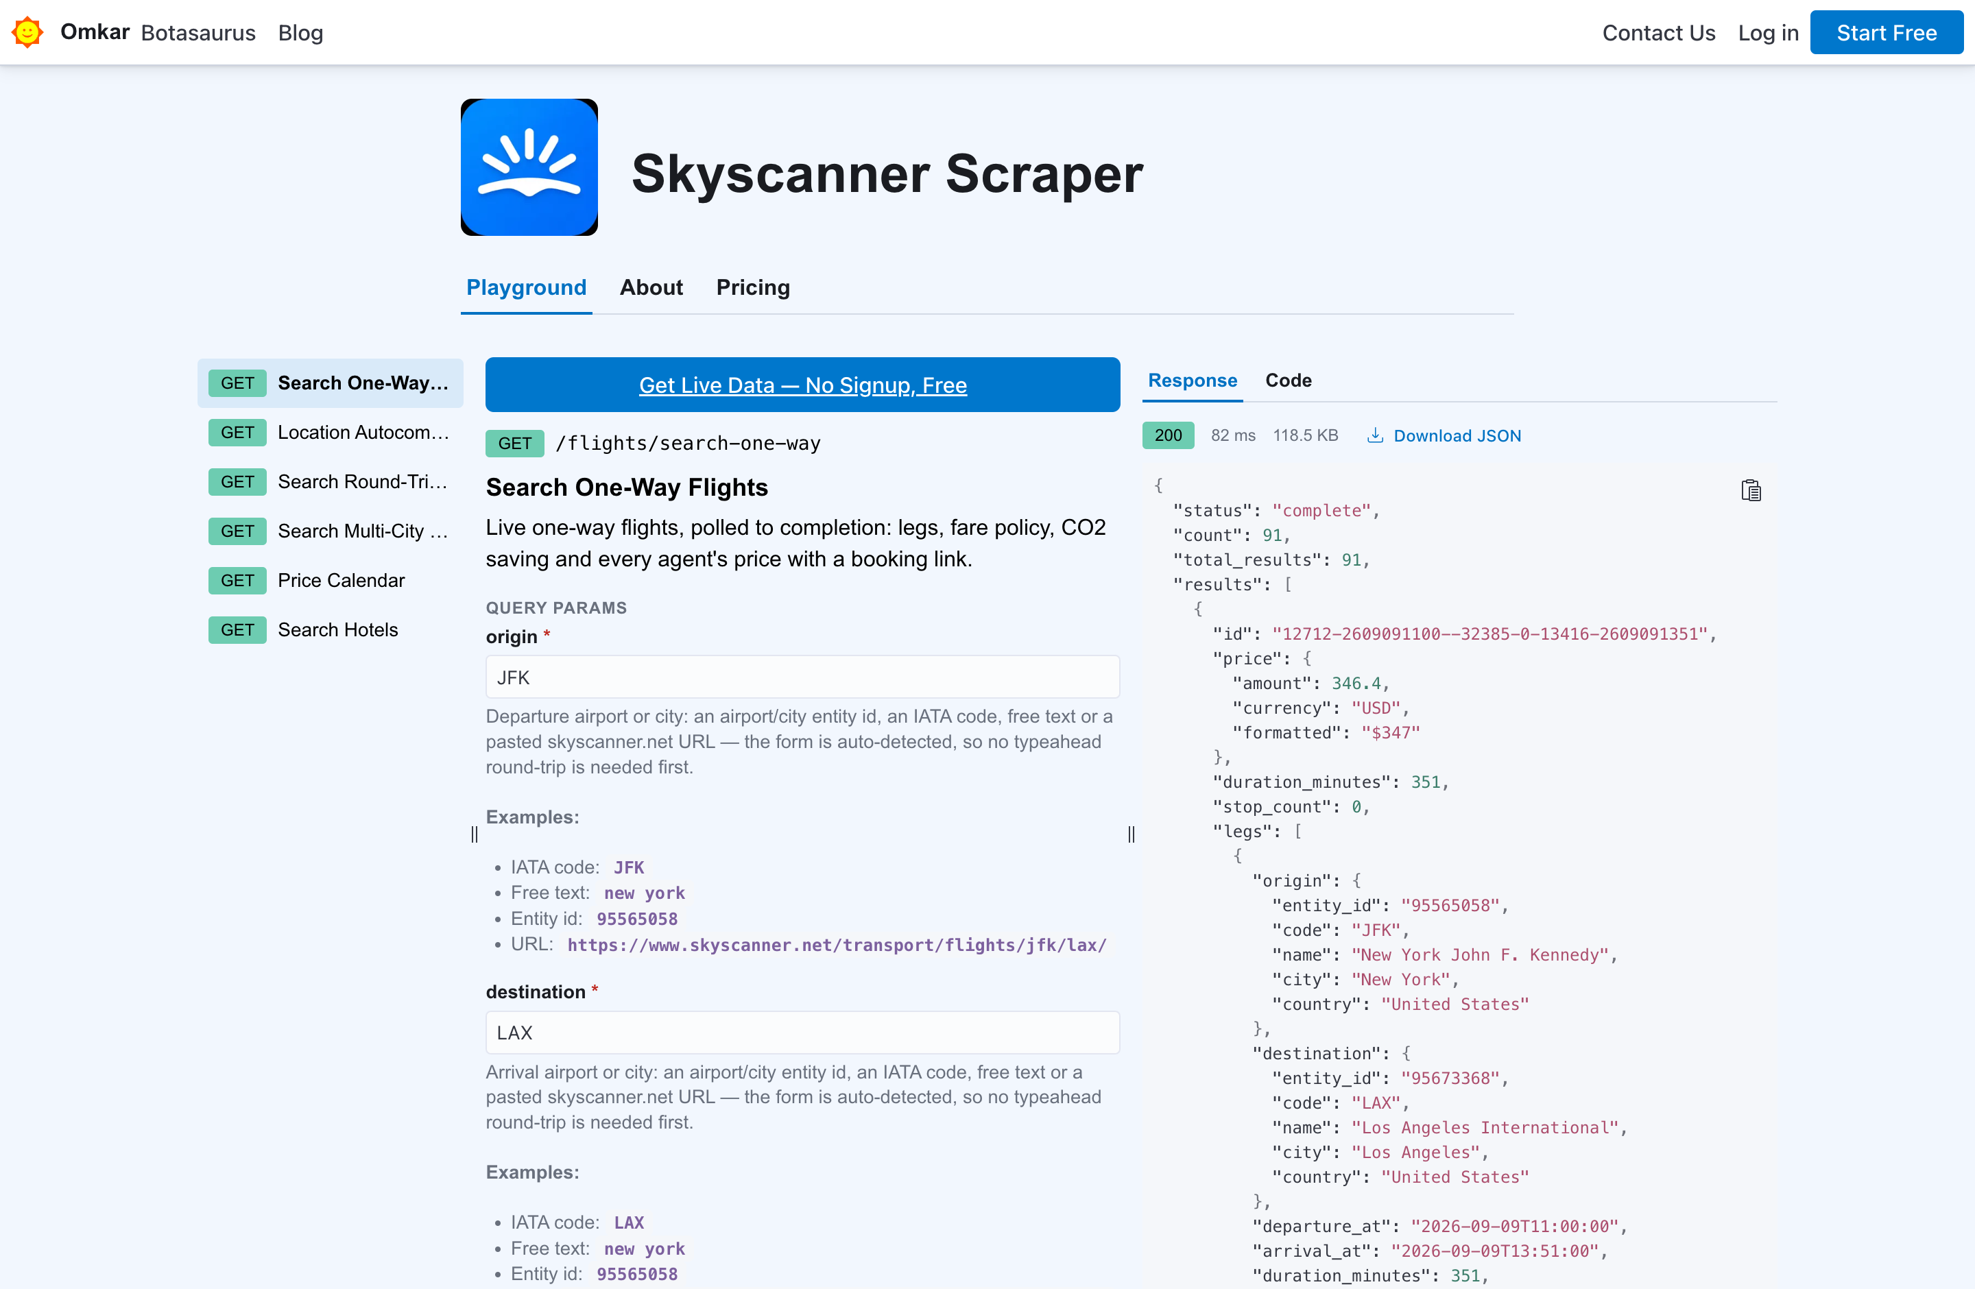
Task: Copy the JSON response with clipboard icon
Action: [1751, 490]
